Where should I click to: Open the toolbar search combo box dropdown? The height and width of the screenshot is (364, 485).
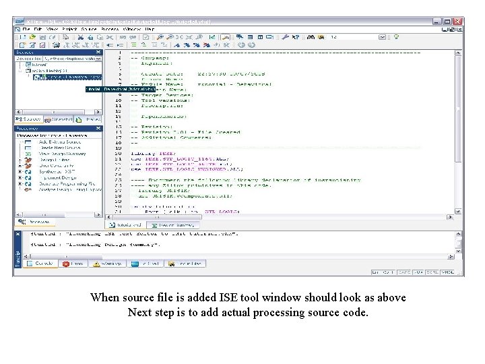click(383, 37)
